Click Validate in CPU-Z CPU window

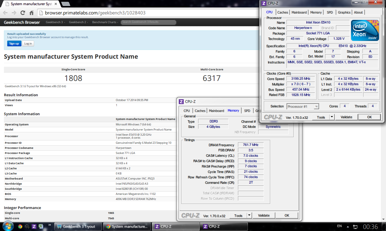[x=346, y=117]
